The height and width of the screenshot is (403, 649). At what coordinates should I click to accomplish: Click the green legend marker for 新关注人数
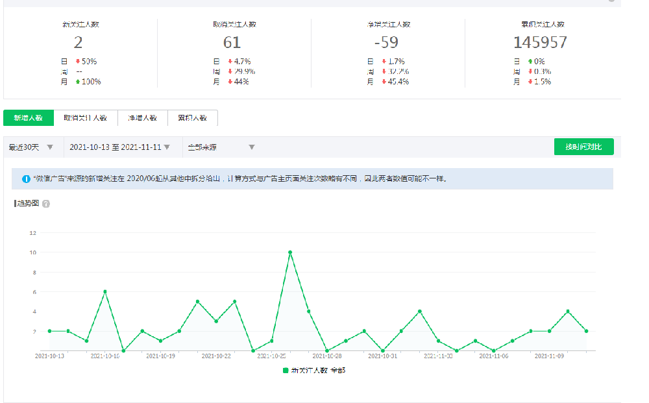(286, 371)
